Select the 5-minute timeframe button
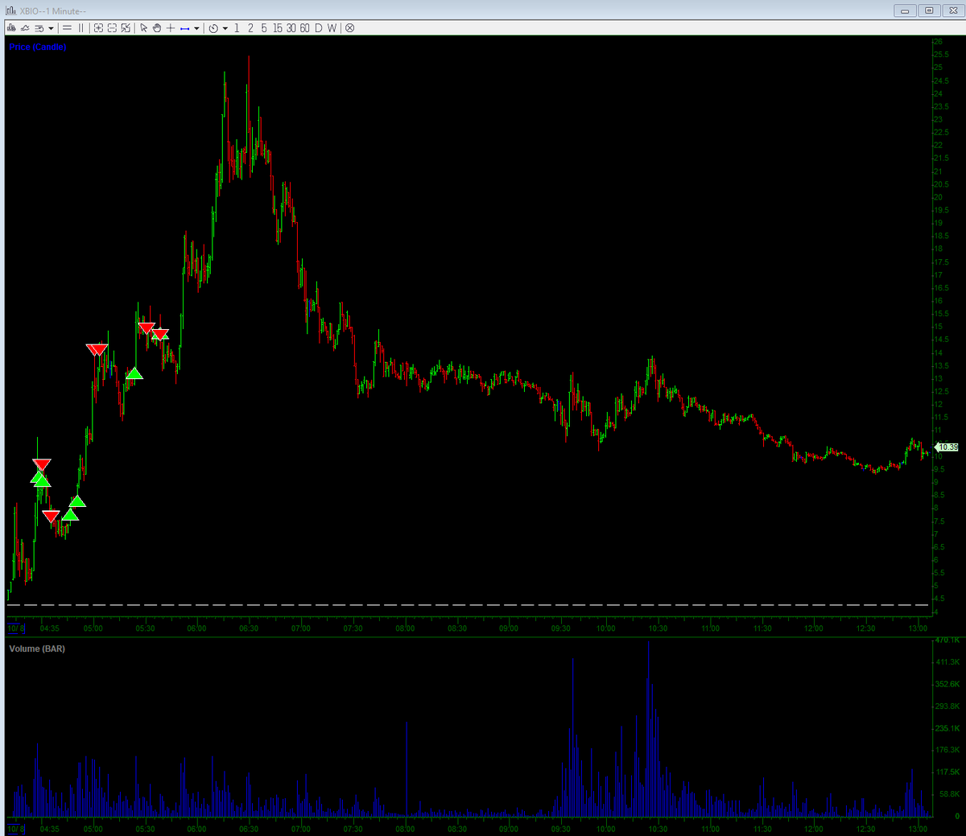Image resolution: width=966 pixels, height=836 pixels. pos(265,28)
